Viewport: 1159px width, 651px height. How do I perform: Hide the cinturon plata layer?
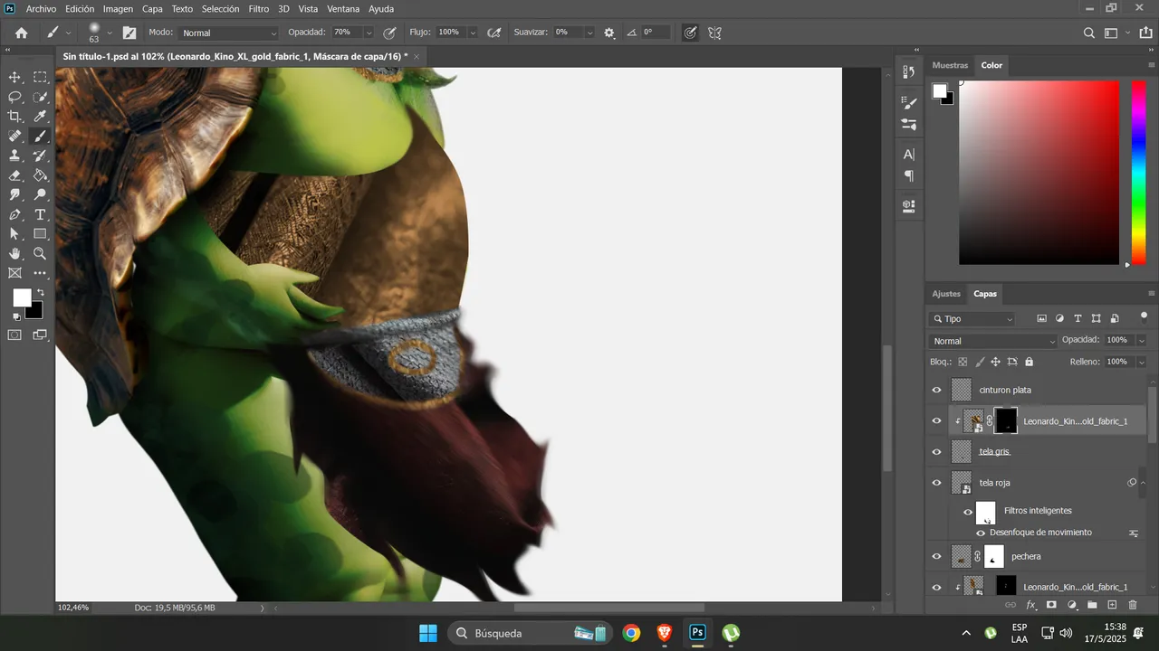pyautogui.click(x=937, y=390)
